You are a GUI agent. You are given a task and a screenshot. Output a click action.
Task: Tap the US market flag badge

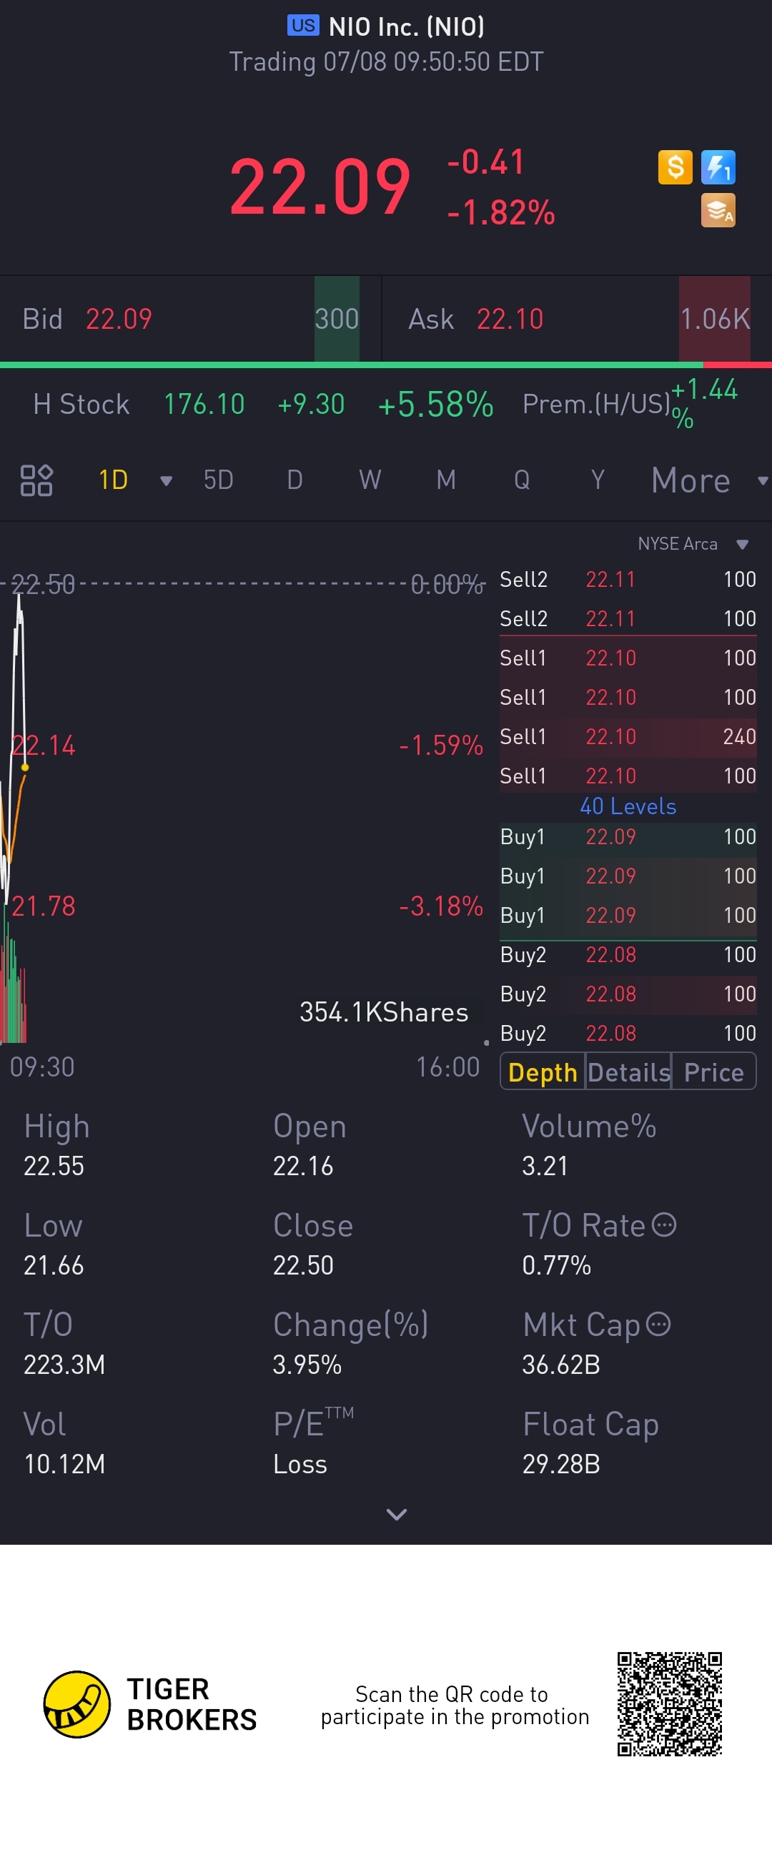pyautogui.click(x=302, y=26)
